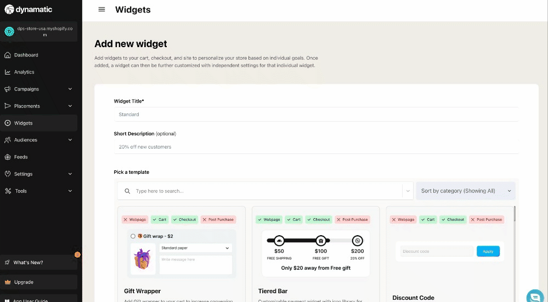Click the Apply discount button
548x302 pixels.
[x=488, y=252]
